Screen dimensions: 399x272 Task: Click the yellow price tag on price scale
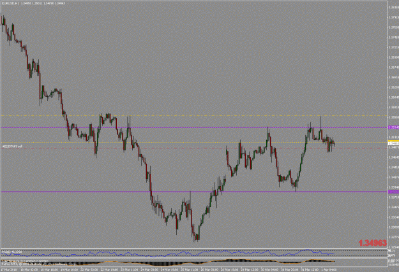[393, 141]
